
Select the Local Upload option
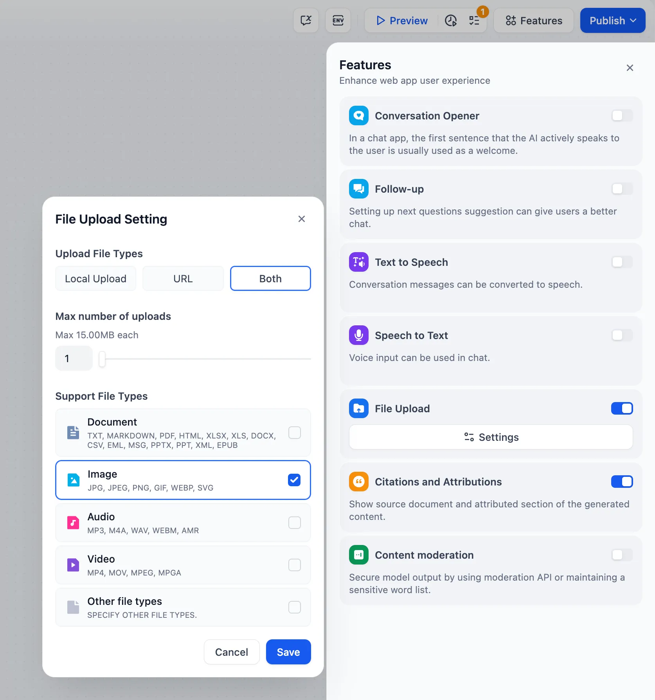(x=95, y=278)
